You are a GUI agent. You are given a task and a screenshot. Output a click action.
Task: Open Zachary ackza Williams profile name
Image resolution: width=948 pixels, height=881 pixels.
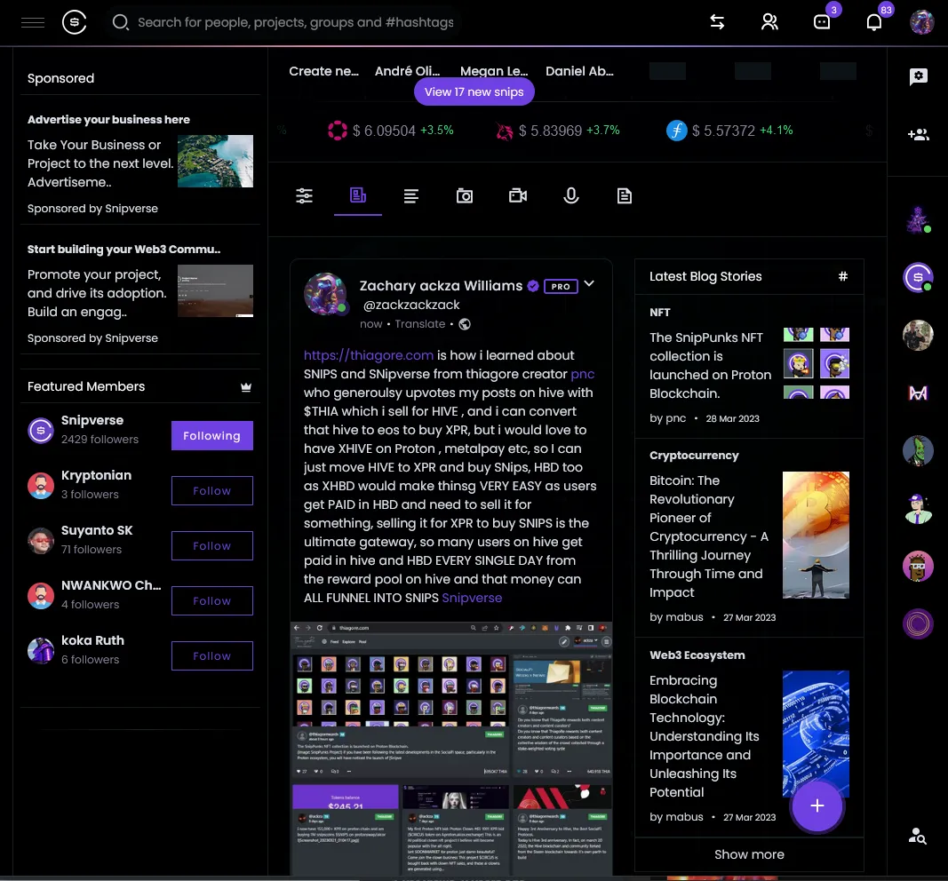point(441,286)
